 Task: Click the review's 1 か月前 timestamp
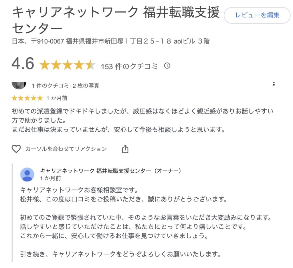pyautogui.click(x=57, y=98)
